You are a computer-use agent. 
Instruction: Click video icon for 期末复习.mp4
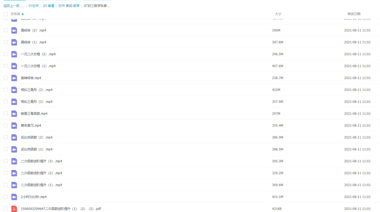(x=14, y=126)
